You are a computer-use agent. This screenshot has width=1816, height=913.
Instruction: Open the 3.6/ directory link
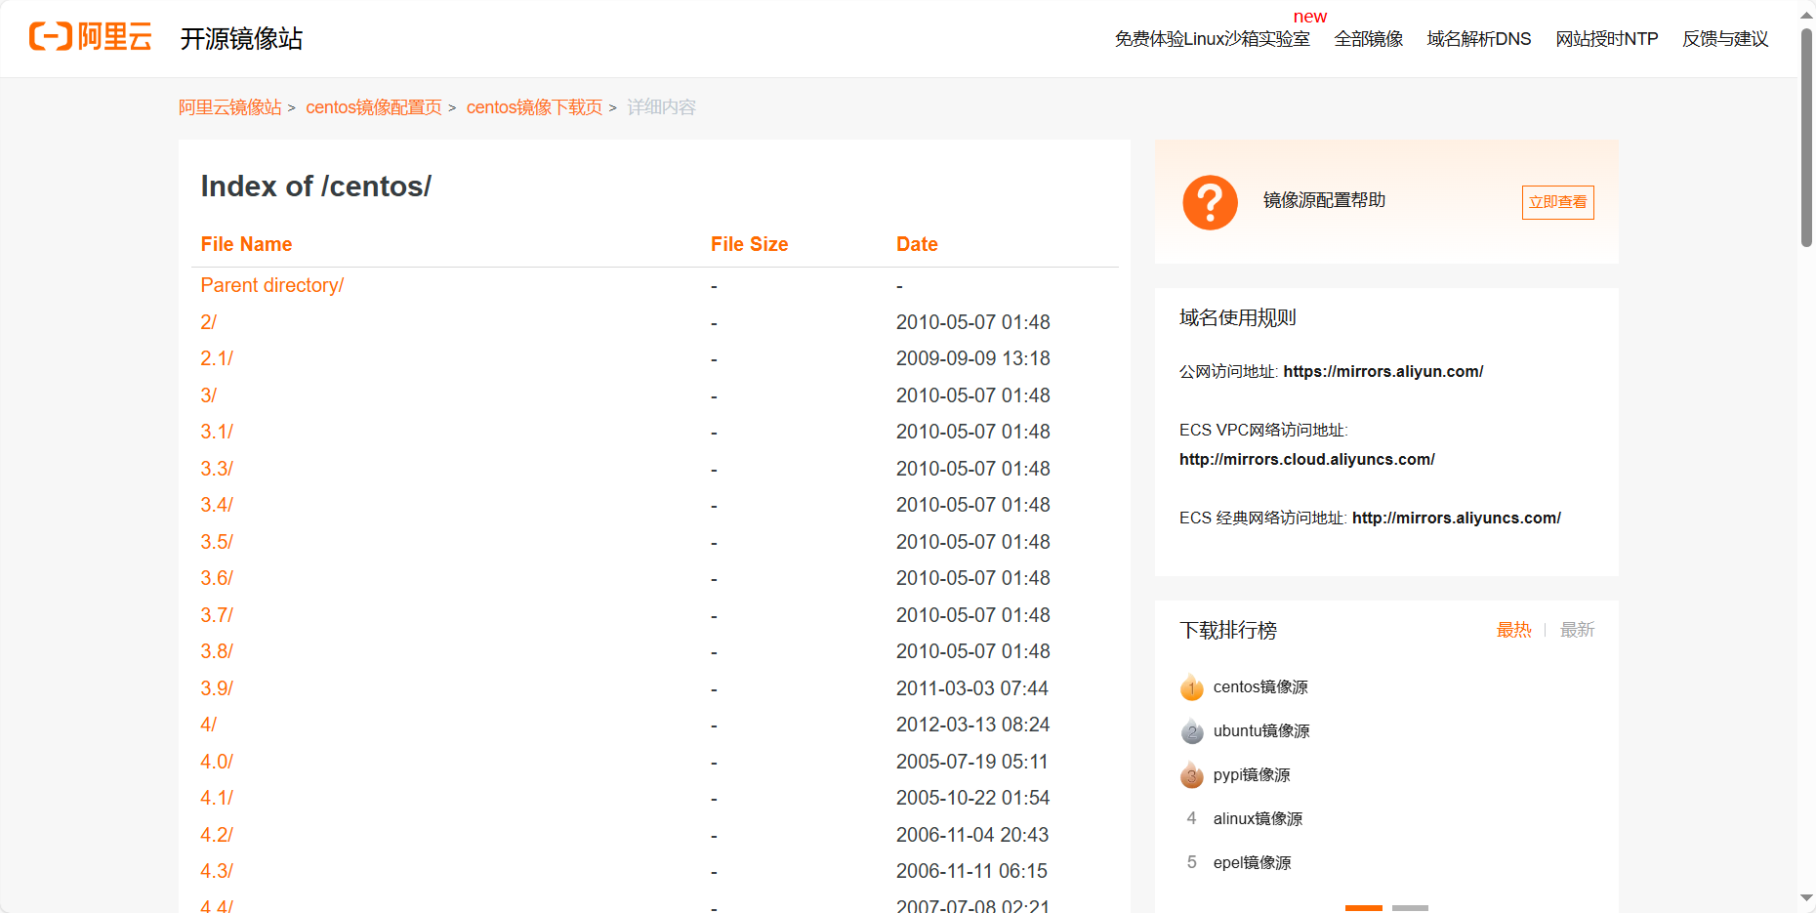(x=217, y=578)
